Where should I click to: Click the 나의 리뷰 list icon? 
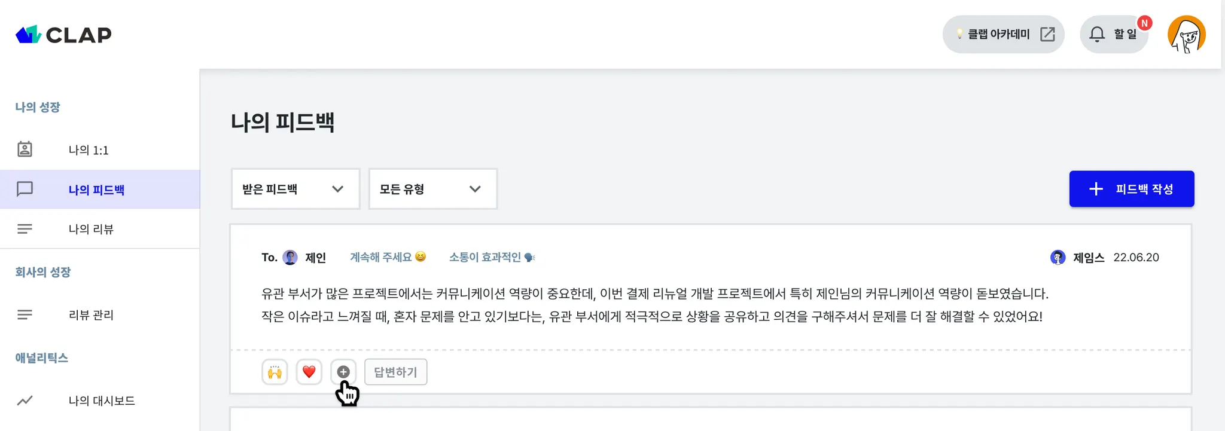tap(25, 229)
